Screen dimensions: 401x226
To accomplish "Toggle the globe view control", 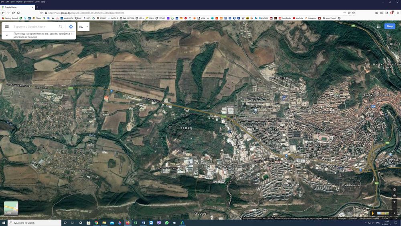I will pyautogui.click(x=394, y=189).
